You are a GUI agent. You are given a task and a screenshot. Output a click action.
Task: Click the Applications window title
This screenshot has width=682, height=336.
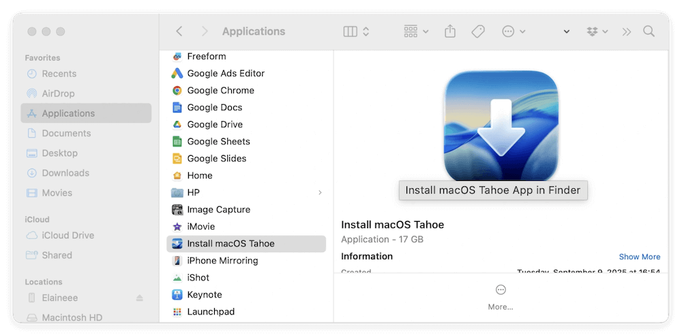[254, 31]
